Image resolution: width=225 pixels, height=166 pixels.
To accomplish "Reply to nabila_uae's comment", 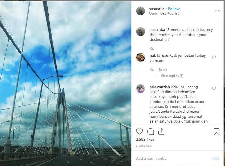I will 163,70.
